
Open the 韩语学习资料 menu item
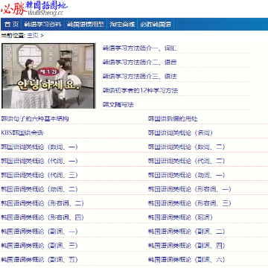click(x=42, y=25)
